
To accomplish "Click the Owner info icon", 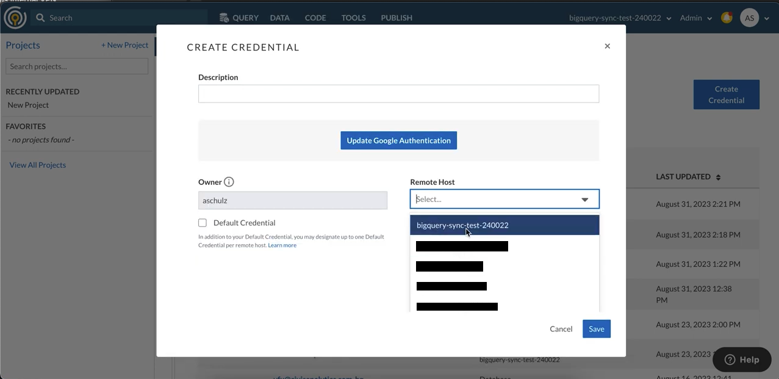I will point(229,182).
